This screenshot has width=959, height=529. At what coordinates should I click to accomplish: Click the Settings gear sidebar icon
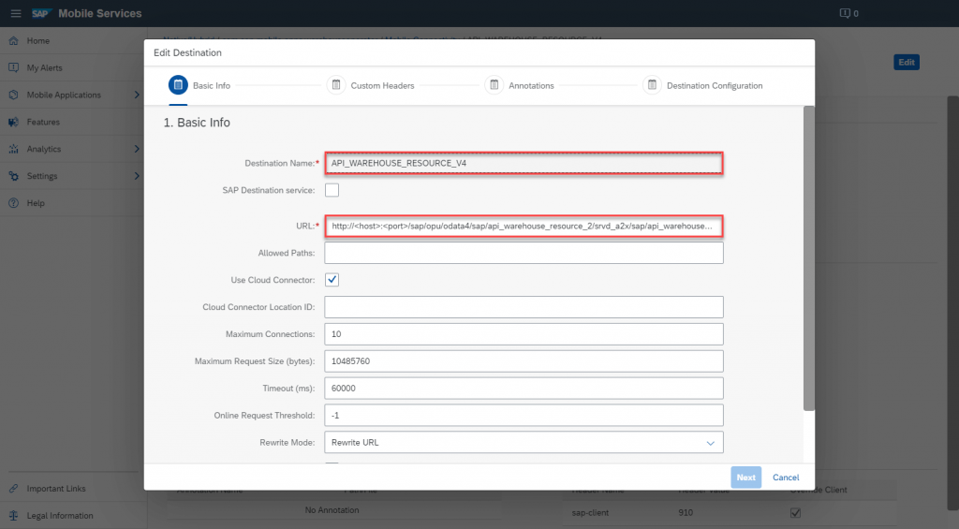[x=13, y=176]
